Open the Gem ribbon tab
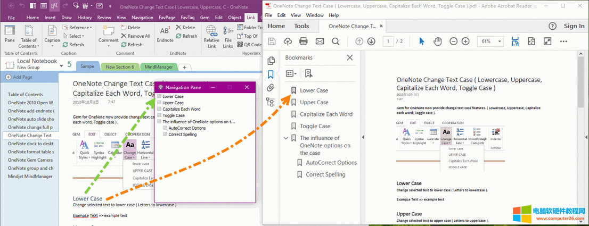Screen dimensions: 589x226 [204, 18]
